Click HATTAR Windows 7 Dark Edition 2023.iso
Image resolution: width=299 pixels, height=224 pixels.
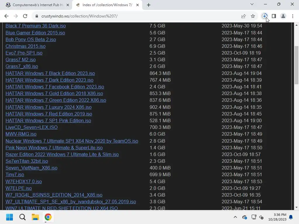(x=49, y=80)
